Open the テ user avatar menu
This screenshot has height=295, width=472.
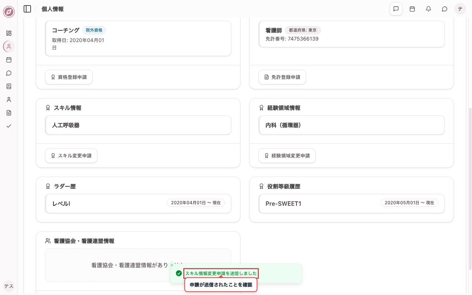tap(460, 9)
